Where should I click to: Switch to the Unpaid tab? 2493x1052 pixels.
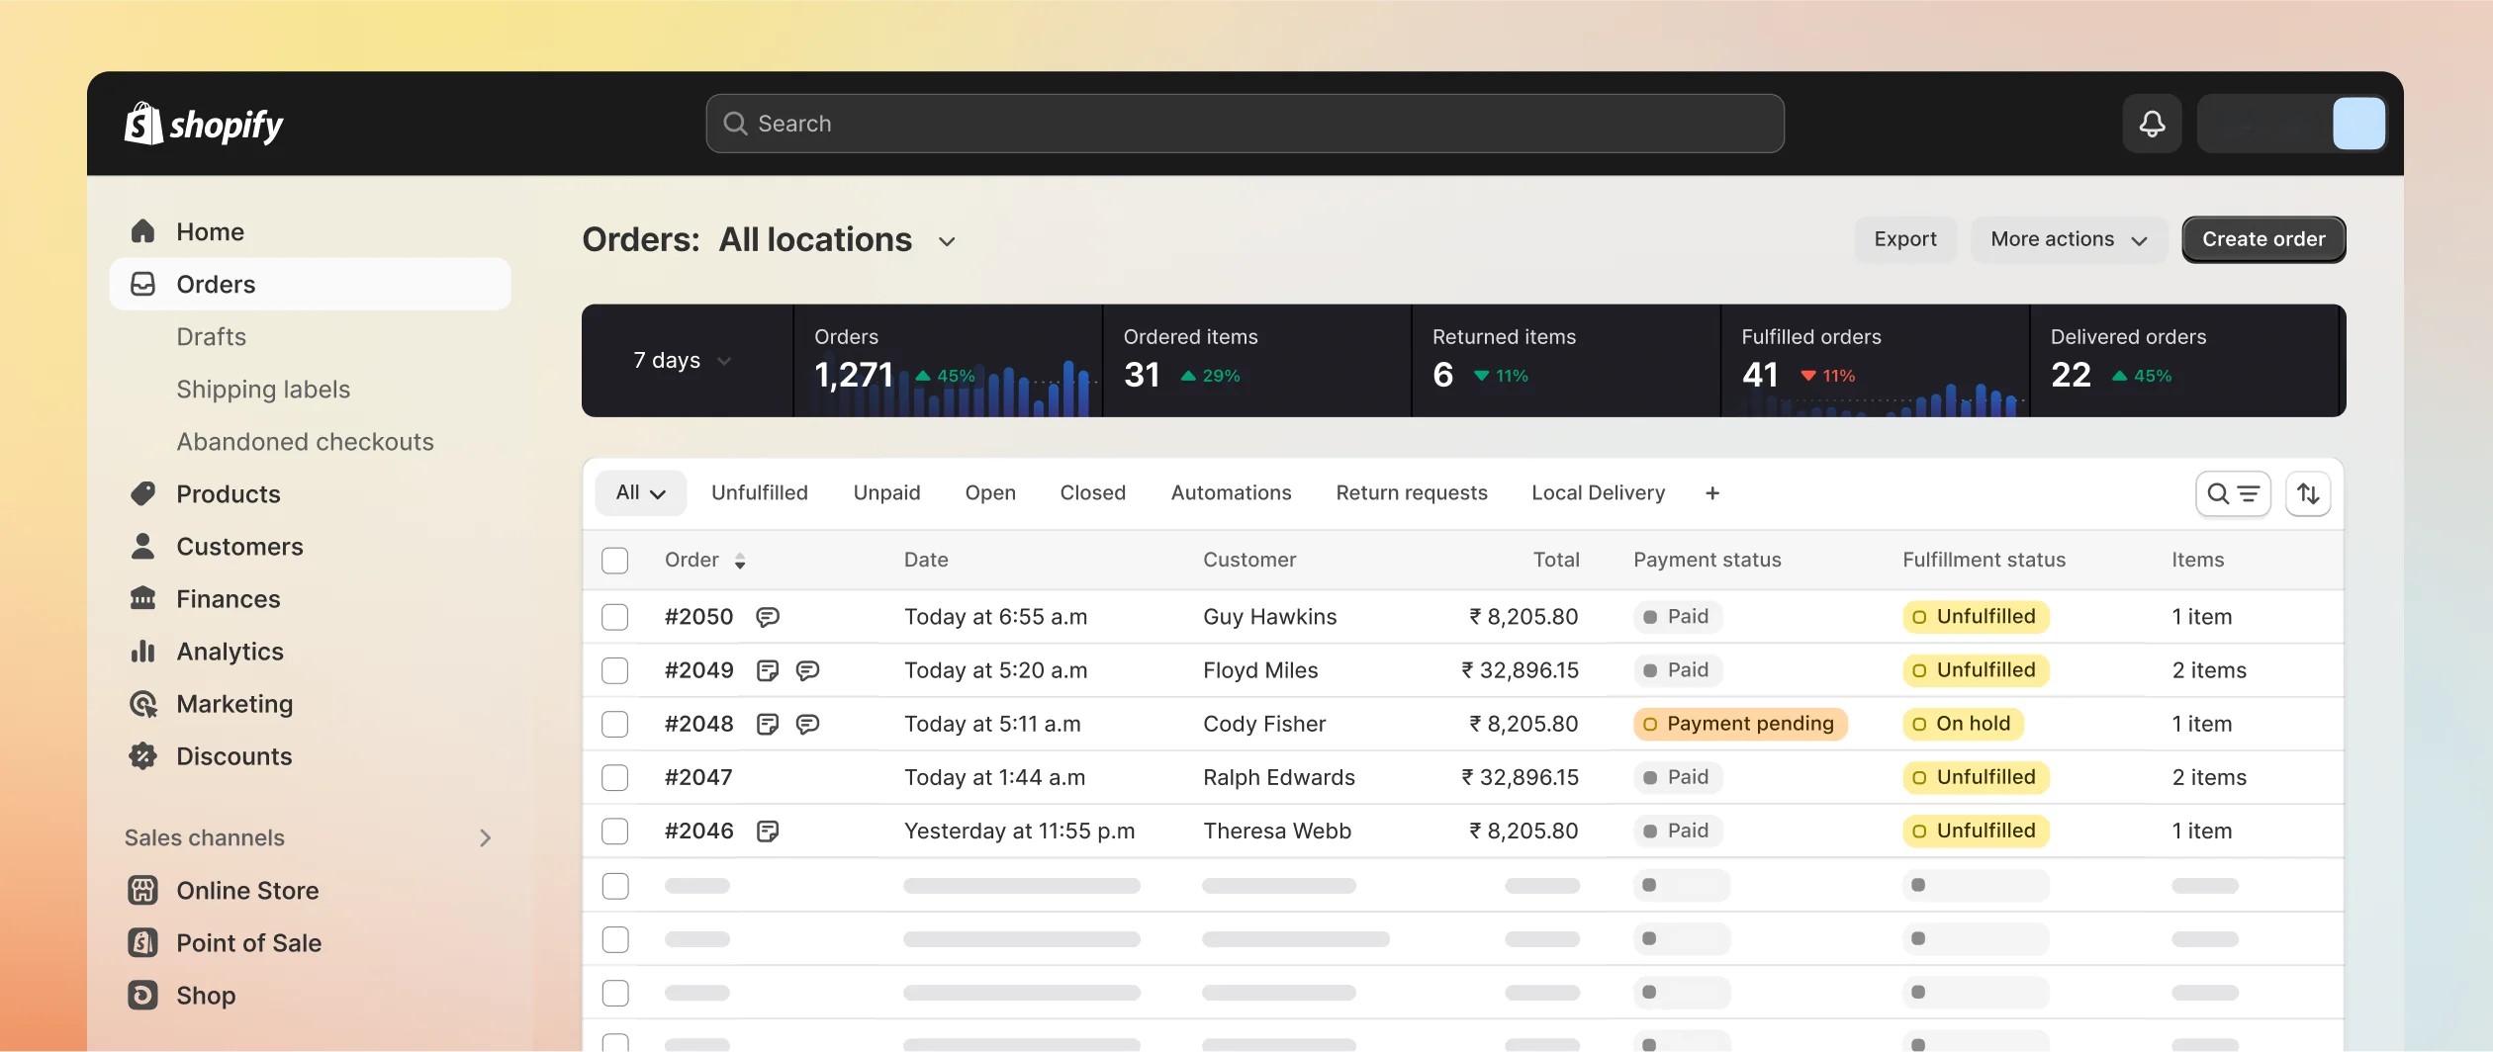point(886,492)
